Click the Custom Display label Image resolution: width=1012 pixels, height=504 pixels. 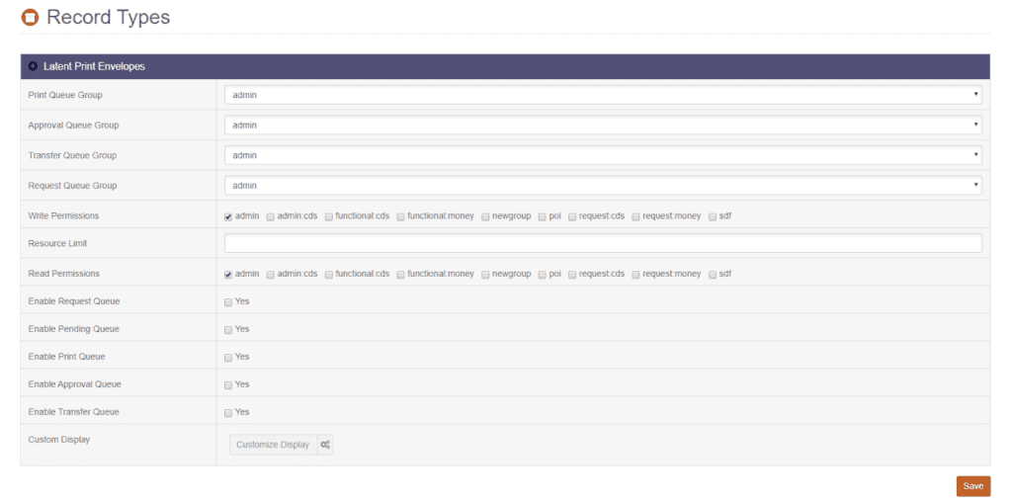coord(58,440)
